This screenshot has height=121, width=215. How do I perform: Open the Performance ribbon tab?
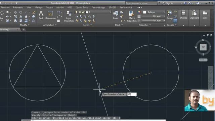pos(126,7)
